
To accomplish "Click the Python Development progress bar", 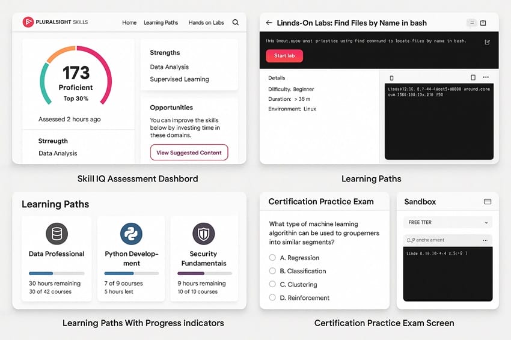I will tap(131, 273).
